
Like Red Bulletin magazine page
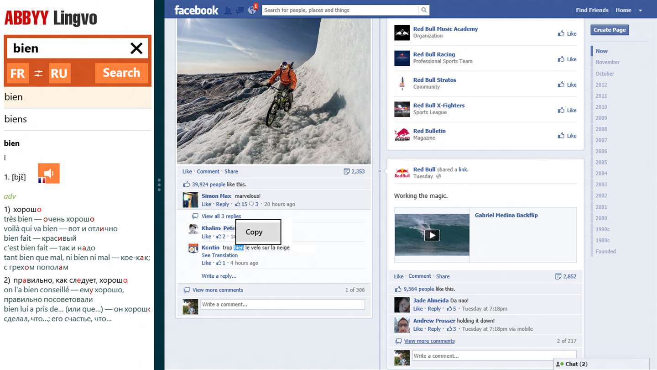coord(567,136)
